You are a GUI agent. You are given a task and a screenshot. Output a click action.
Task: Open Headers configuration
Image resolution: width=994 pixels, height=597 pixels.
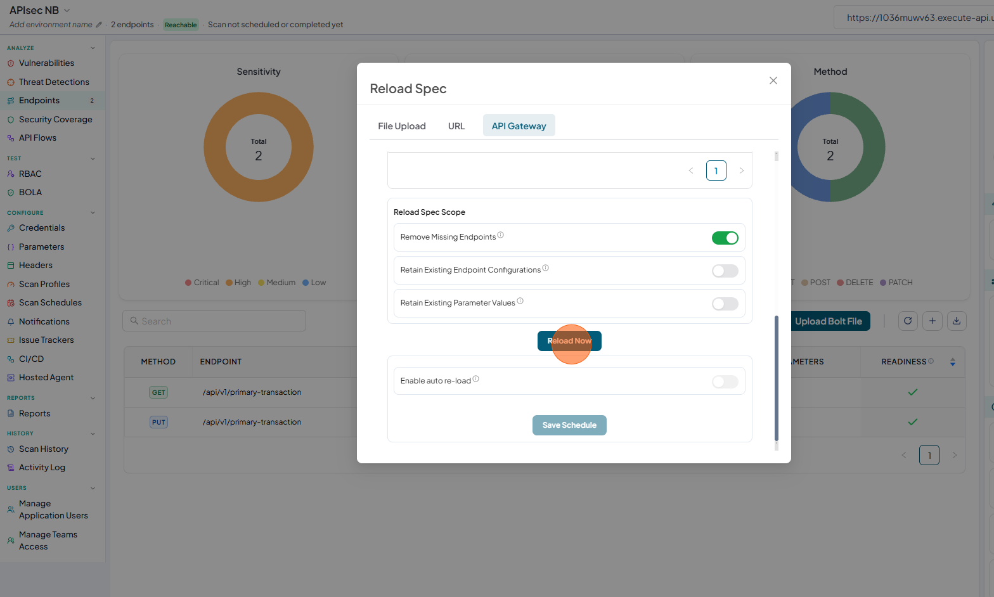tap(35, 266)
